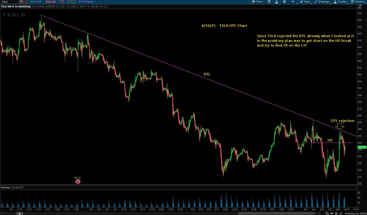Image resolution: width=367 pixels, height=215 pixels.
Task: Click the DTL trendline label
Action: tap(207, 74)
